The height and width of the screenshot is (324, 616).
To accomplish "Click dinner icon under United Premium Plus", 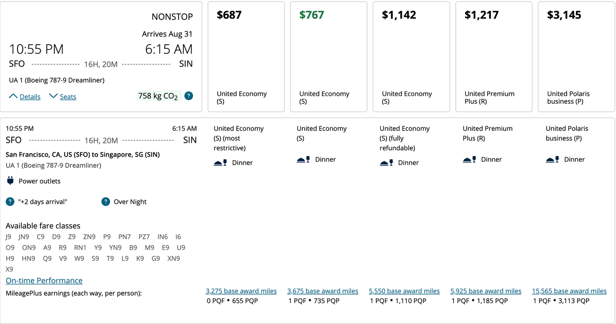I will click(469, 160).
